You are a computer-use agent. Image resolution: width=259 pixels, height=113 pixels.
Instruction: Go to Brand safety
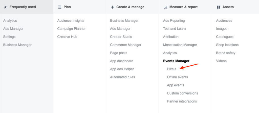[x=226, y=53]
